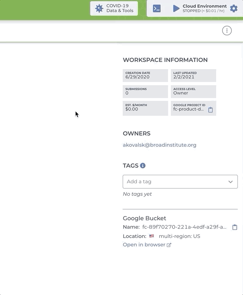
Task: Open Cloud Environment settings gear
Action: [x=234, y=8]
